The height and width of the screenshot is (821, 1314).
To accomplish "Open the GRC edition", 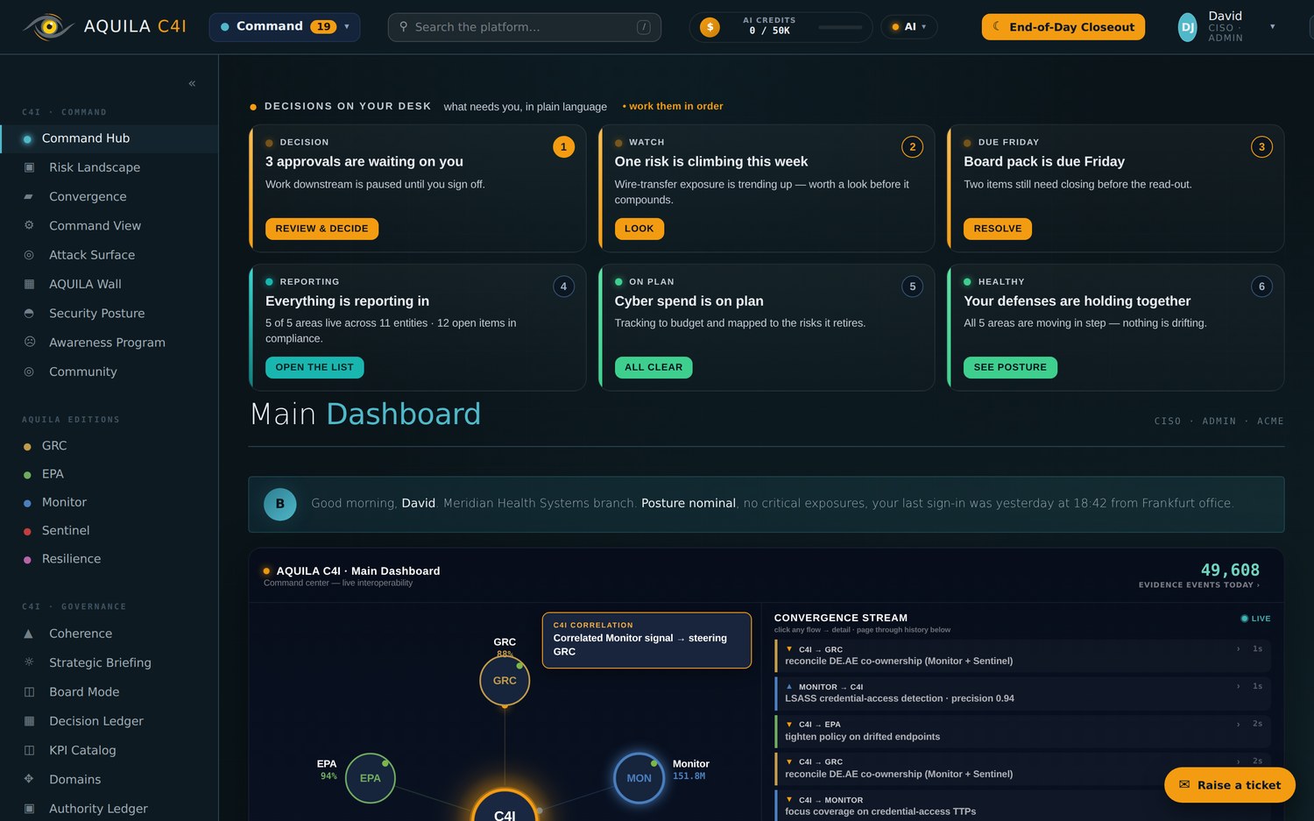I will click(54, 446).
